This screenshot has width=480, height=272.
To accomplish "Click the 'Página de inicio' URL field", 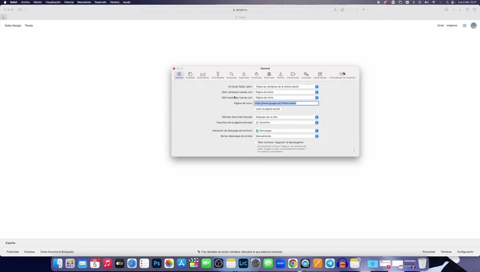I will coord(286,103).
